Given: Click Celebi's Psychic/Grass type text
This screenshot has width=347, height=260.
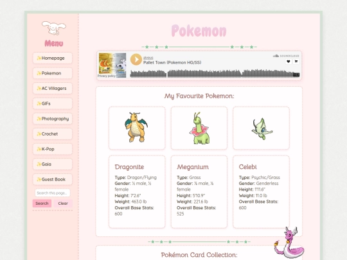Looking at the screenshot, I should point(265,178).
